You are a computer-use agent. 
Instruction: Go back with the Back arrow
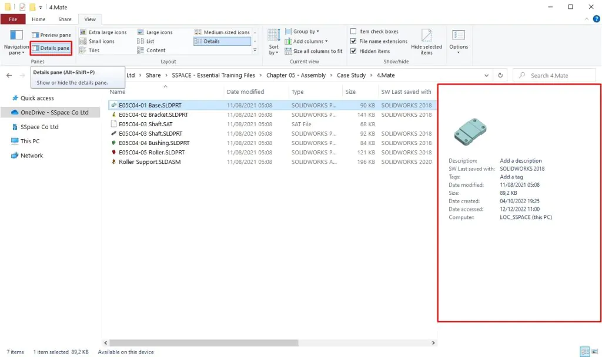point(9,76)
